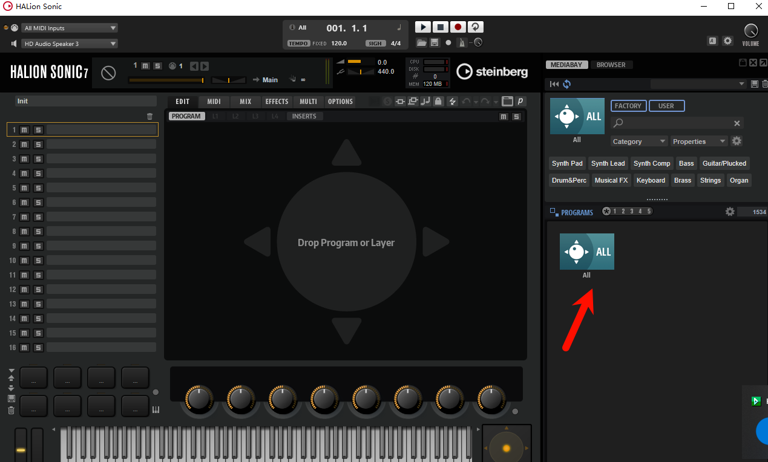Image resolution: width=768 pixels, height=462 pixels.
Task: Open the All MIDI Inputs dropdown
Action: tap(69, 28)
